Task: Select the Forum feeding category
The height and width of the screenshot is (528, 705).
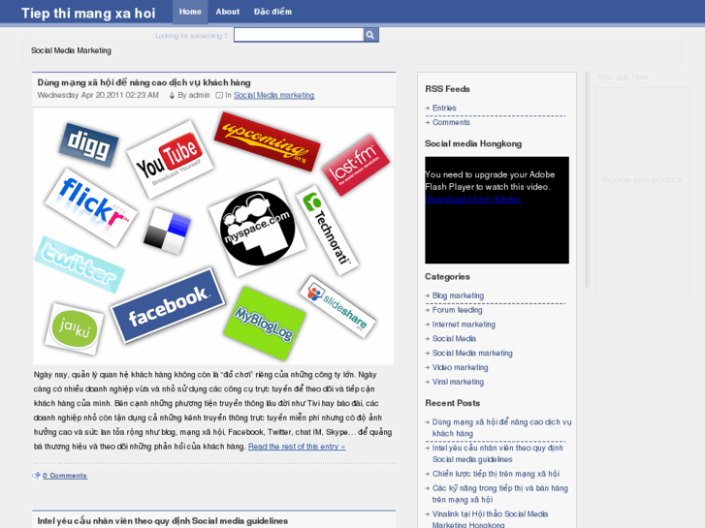Action: click(458, 310)
